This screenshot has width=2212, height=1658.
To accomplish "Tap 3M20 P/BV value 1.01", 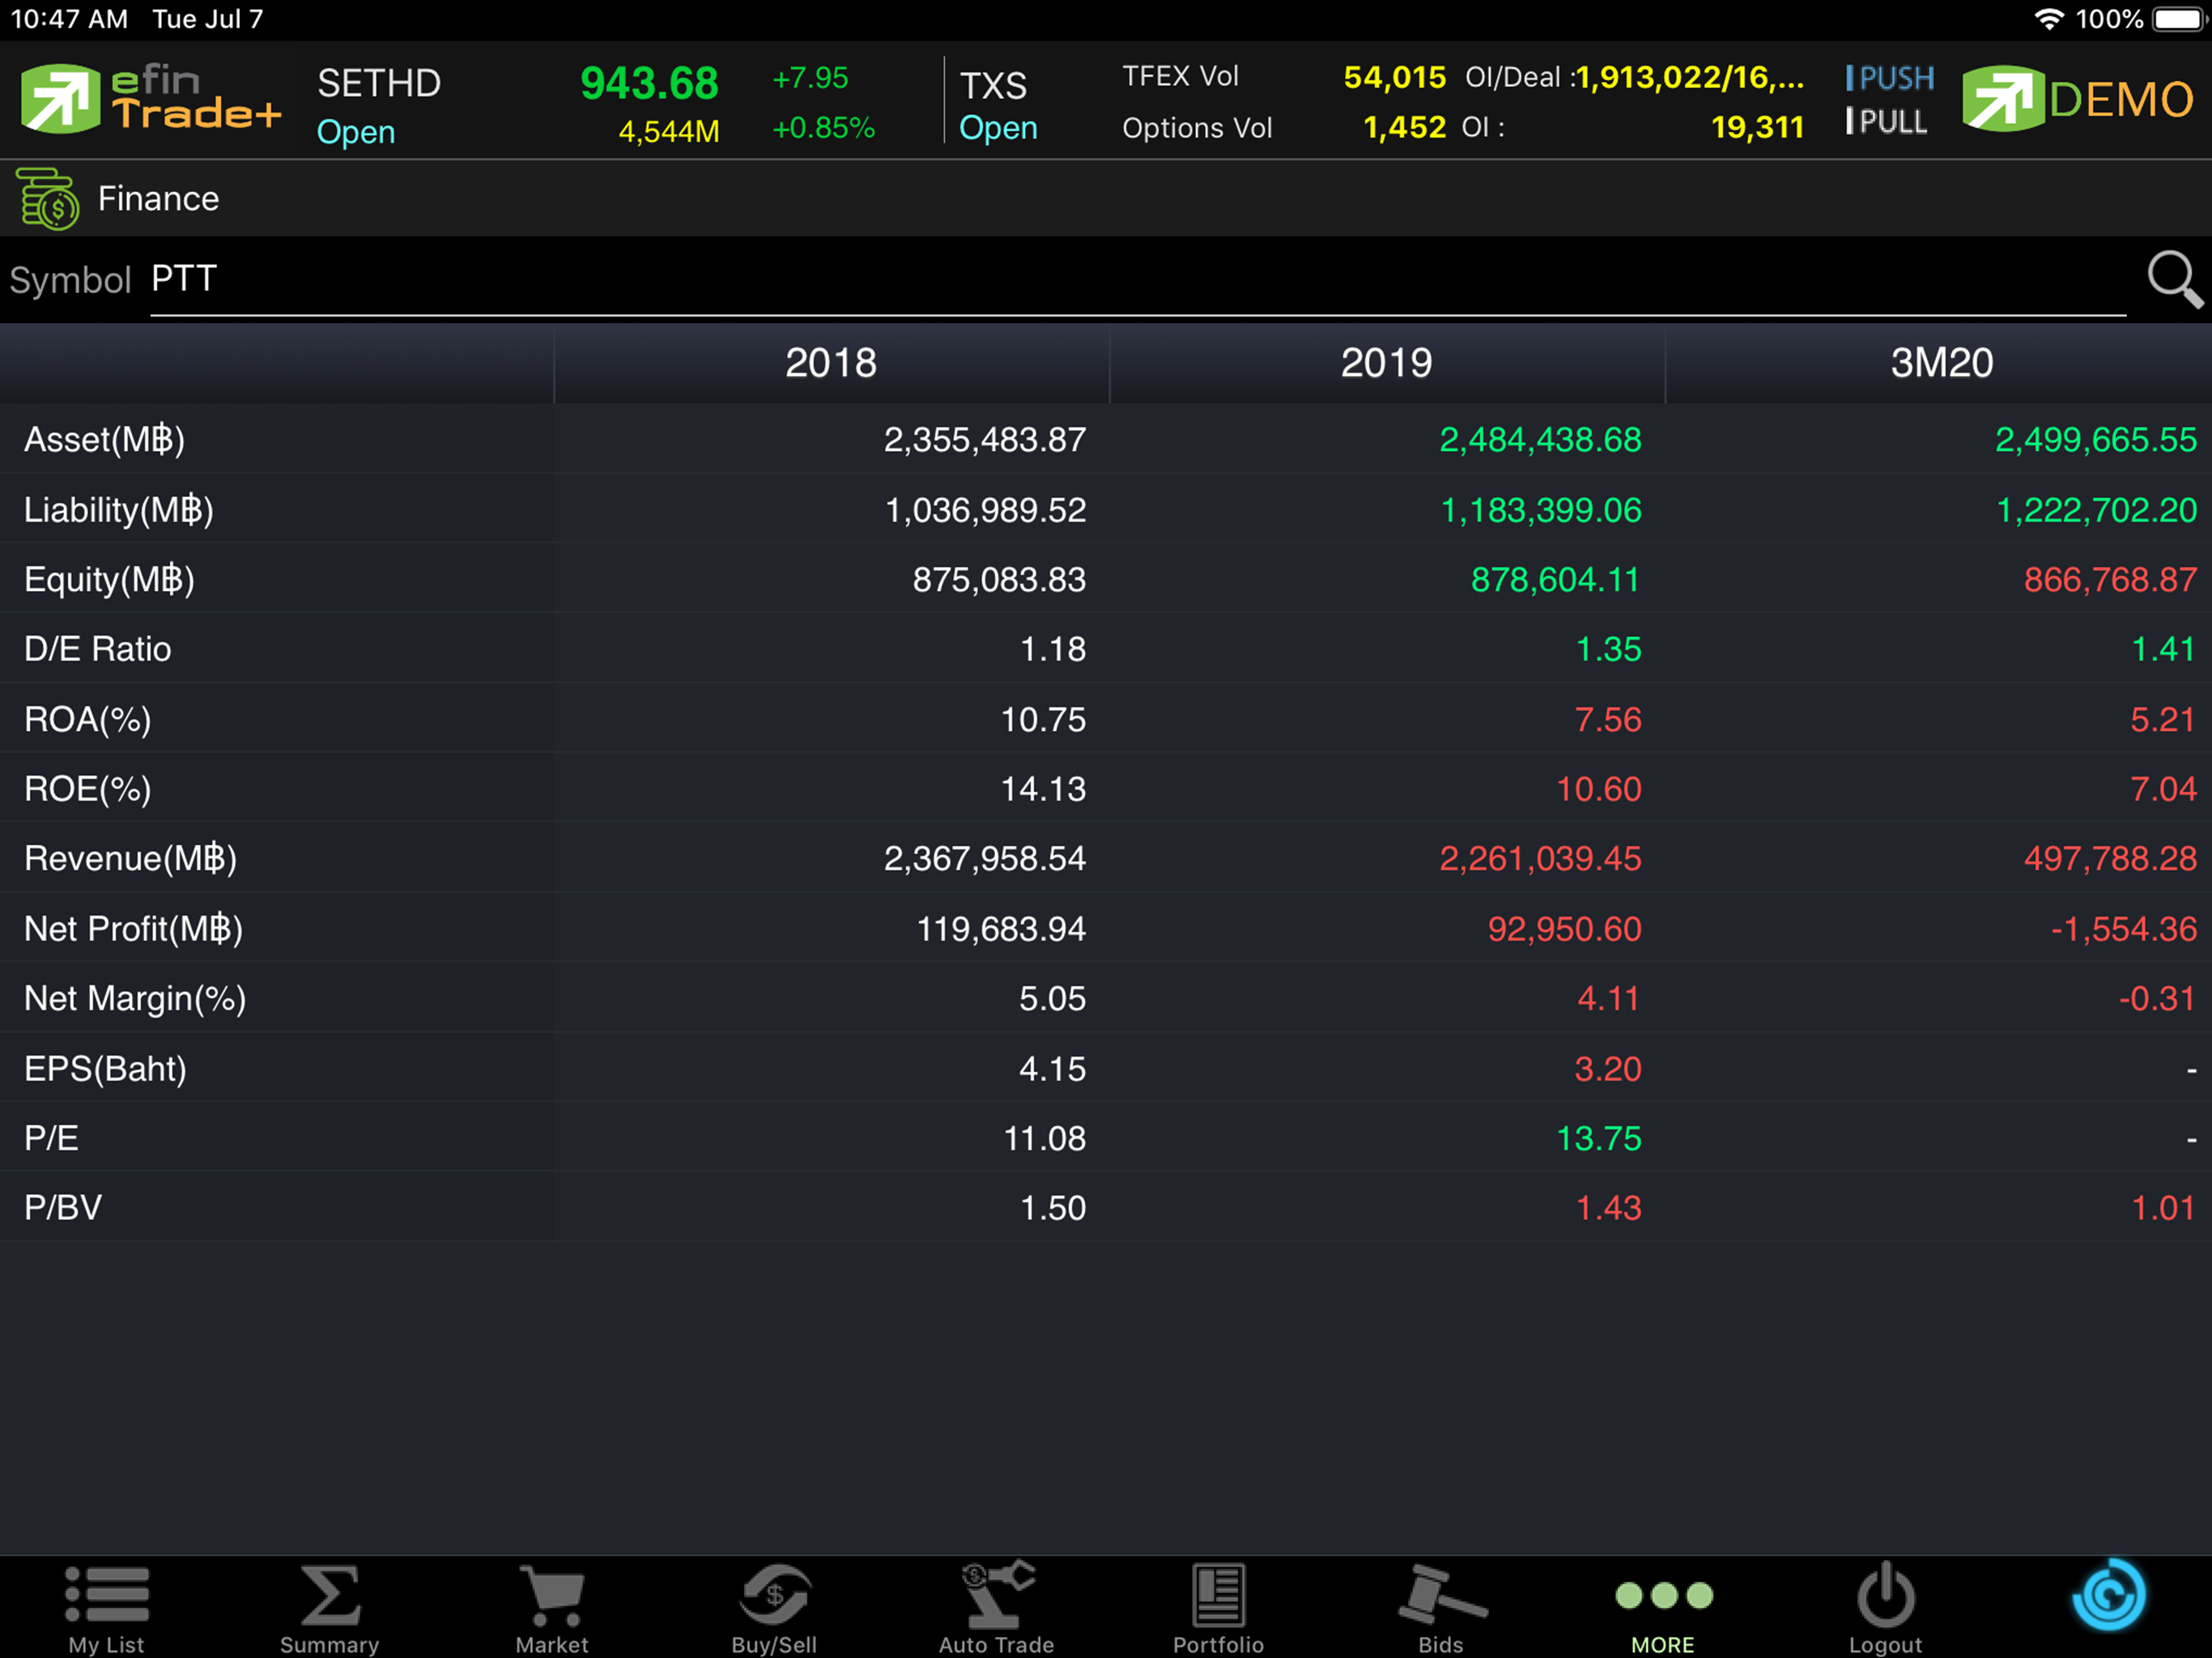I will (2164, 1208).
